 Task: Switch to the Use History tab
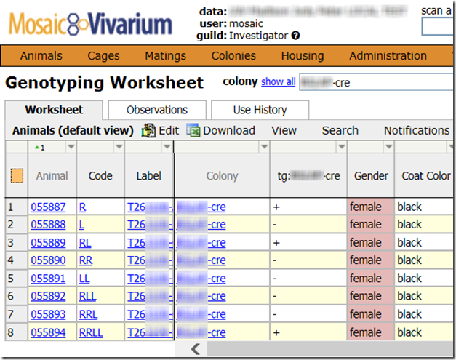click(260, 110)
